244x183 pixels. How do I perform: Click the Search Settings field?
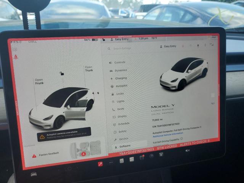[x=122, y=48]
